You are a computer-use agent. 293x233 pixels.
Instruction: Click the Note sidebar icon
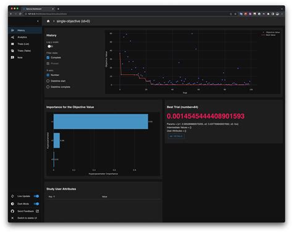(12, 57)
